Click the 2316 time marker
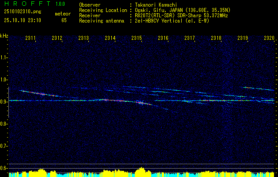This screenshot has height=177, width=278. coord(163,38)
